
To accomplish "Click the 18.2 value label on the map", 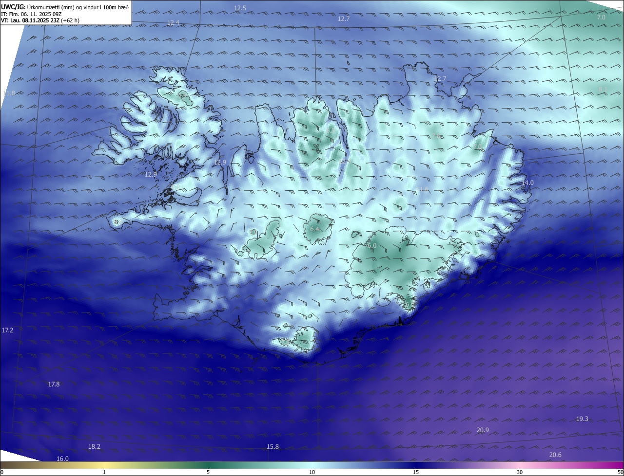I will (x=94, y=447).
